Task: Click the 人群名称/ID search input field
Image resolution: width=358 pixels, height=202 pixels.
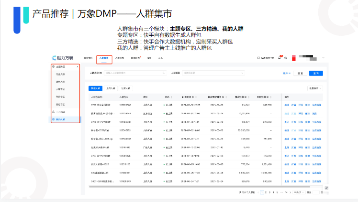Action: [135, 73]
